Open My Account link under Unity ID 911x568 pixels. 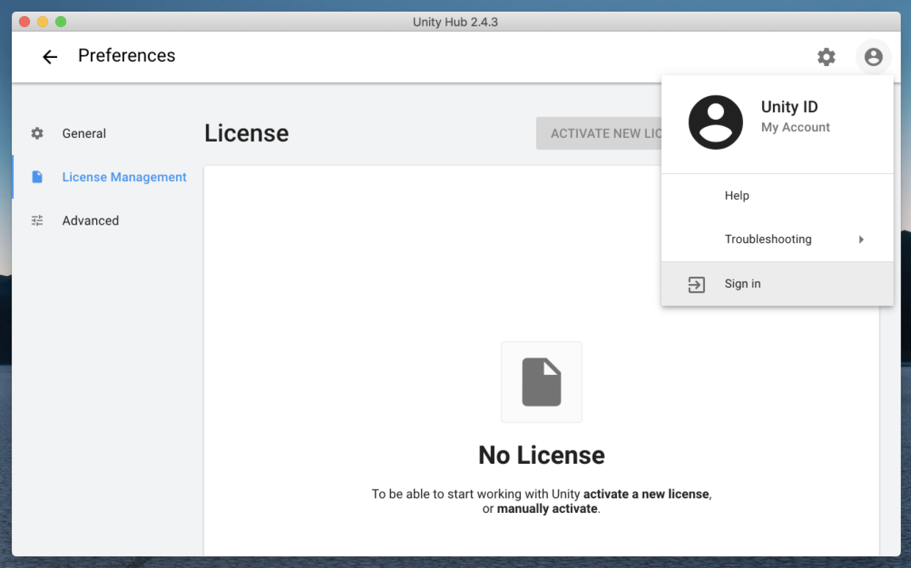coord(795,127)
